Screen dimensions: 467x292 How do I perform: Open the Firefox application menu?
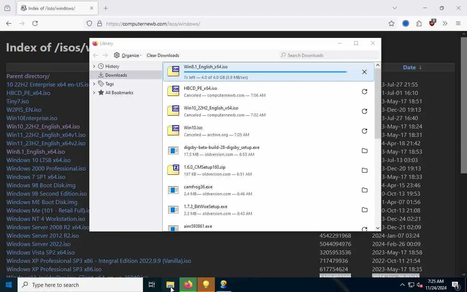tap(458, 23)
